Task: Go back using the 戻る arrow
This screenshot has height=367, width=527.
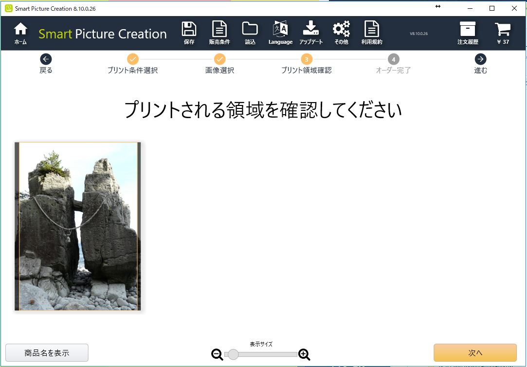Action: coord(46,59)
